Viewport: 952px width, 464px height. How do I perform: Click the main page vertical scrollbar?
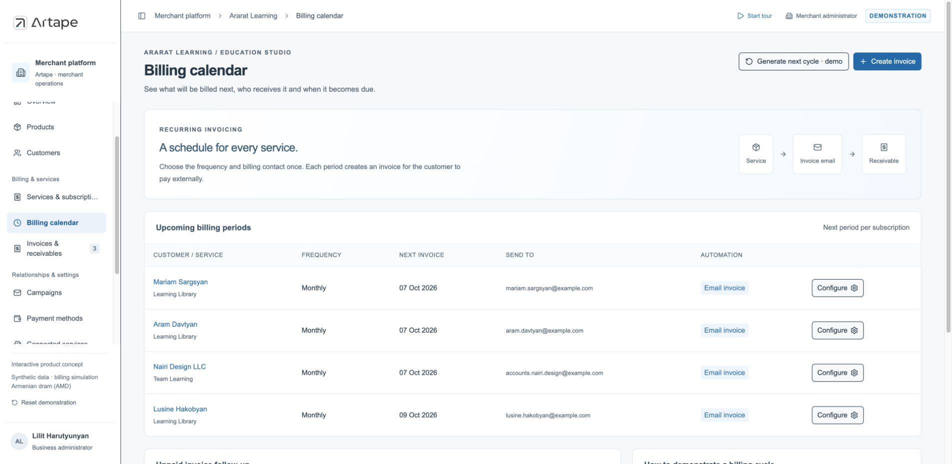(949, 167)
